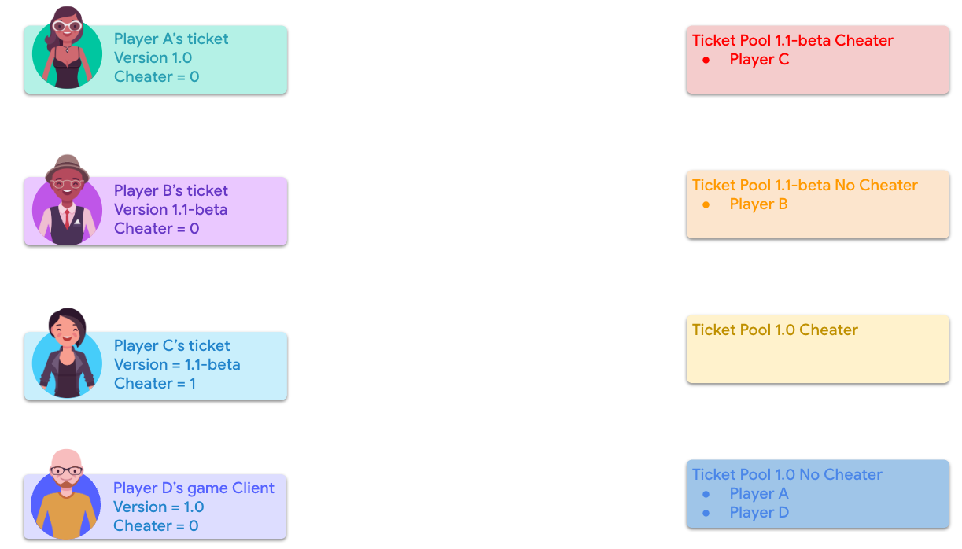The image size is (962, 549).
Task: Click the "Ticket Pool 1.0 No Cheater" heading
Action: point(787,475)
